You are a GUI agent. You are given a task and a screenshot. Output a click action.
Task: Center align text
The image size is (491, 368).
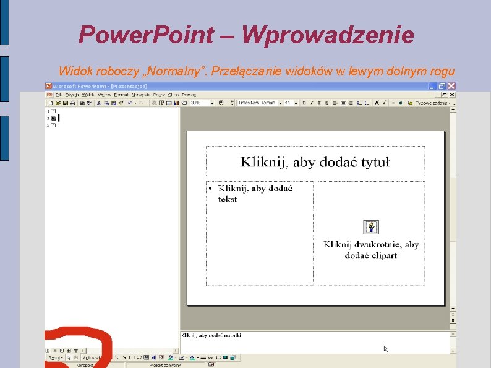(x=343, y=103)
